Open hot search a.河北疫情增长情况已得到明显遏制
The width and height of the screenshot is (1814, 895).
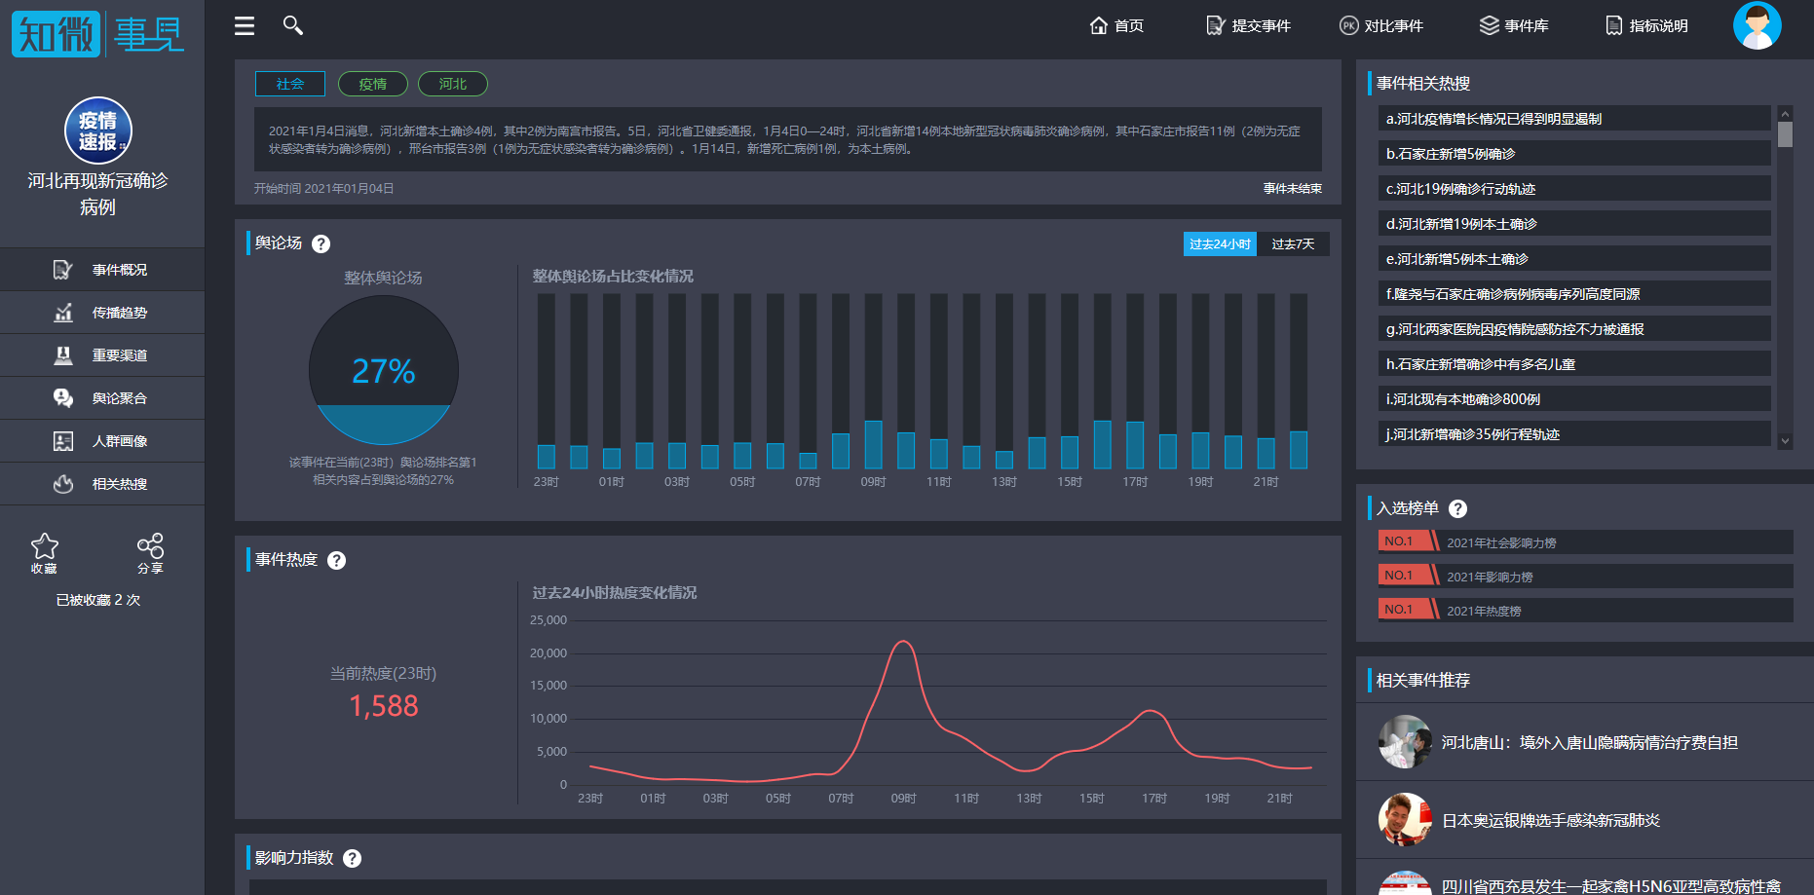click(1574, 119)
